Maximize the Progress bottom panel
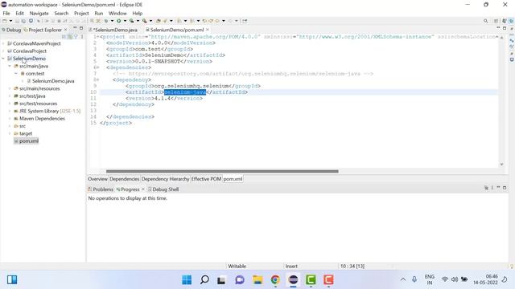This screenshot has width=515, height=289. (505, 188)
